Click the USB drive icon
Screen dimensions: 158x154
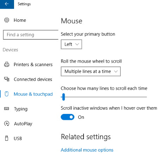click(7, 138)
